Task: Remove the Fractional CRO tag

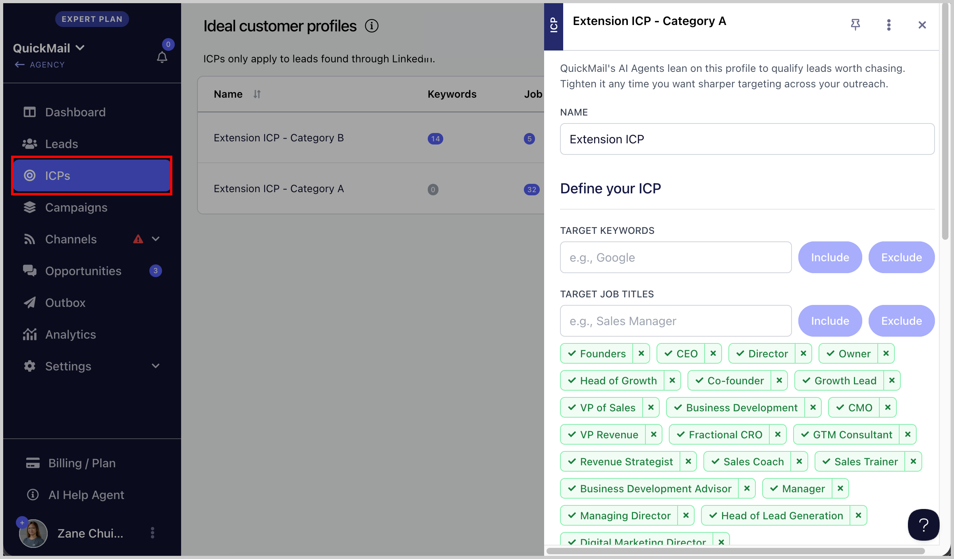Action: 778,434
